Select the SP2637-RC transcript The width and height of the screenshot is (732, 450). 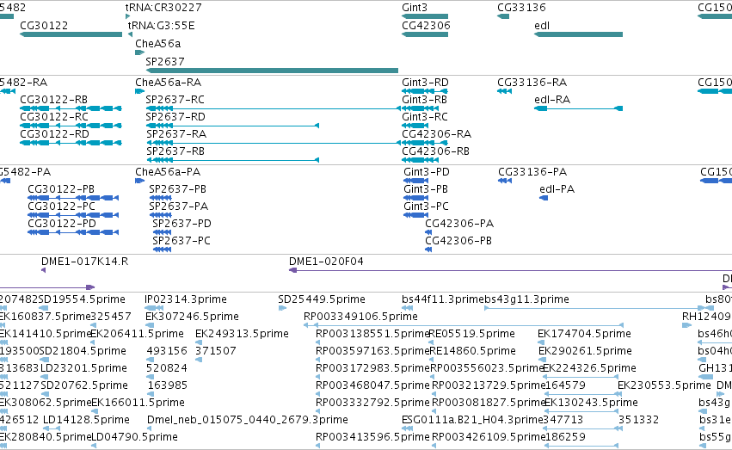274,108
